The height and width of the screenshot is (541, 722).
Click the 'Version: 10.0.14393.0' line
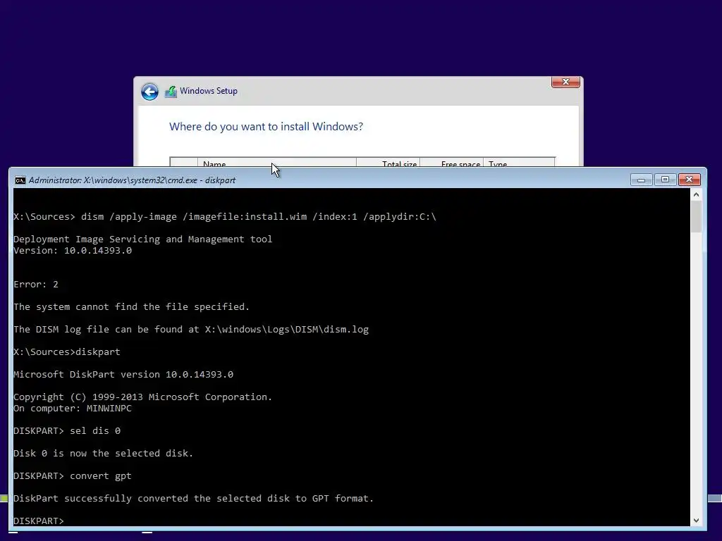coord(73,251)
